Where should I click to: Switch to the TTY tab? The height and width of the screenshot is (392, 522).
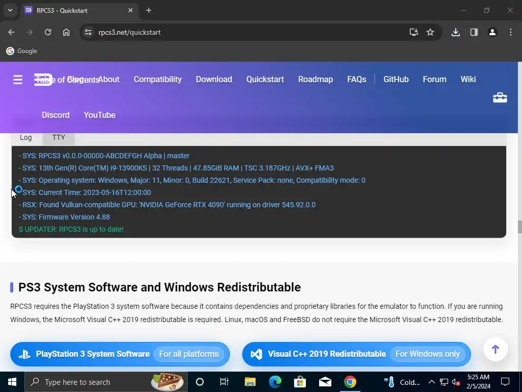(x=59, y=138)
